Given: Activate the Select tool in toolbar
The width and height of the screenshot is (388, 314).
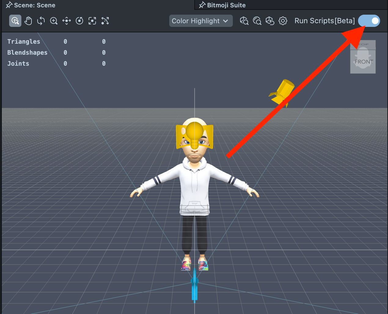Looking at the screenshot, I should click(15, 21).
